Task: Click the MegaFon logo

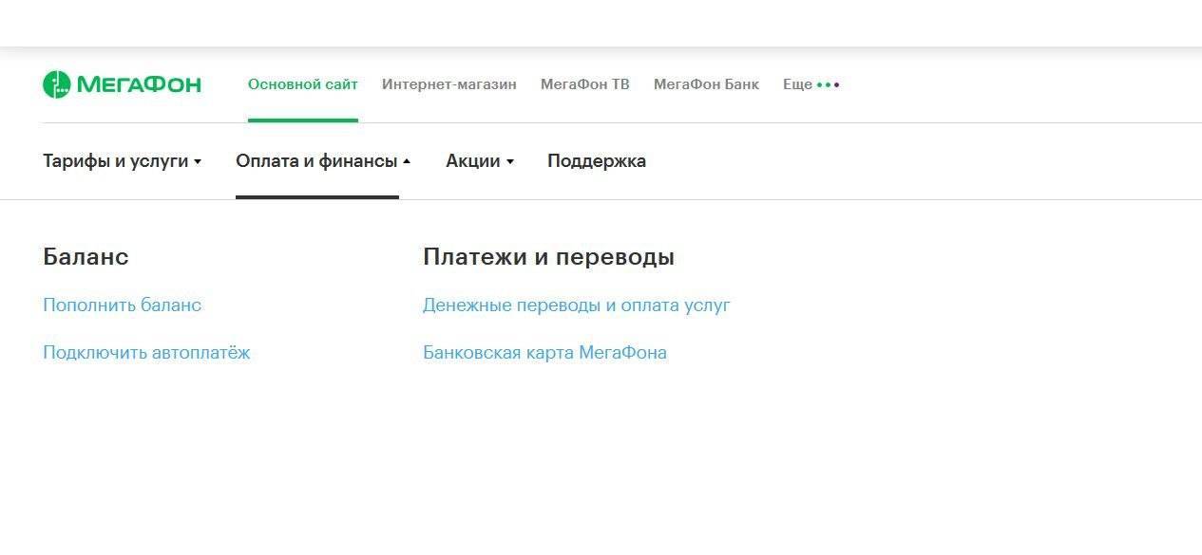Action: click(x=122, y=84)
